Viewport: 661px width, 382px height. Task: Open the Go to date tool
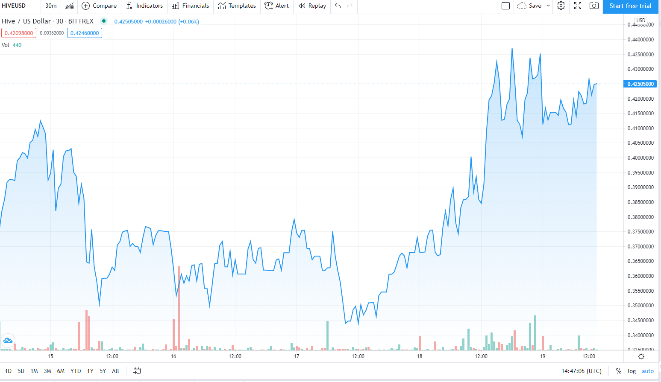pyautogui.click(x=137, y=371)
